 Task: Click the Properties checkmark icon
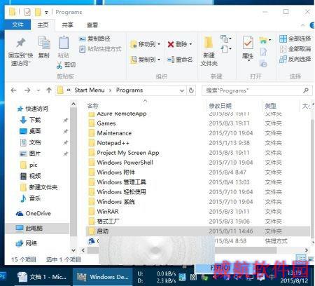pyautogui.click(x=248, y=43)
